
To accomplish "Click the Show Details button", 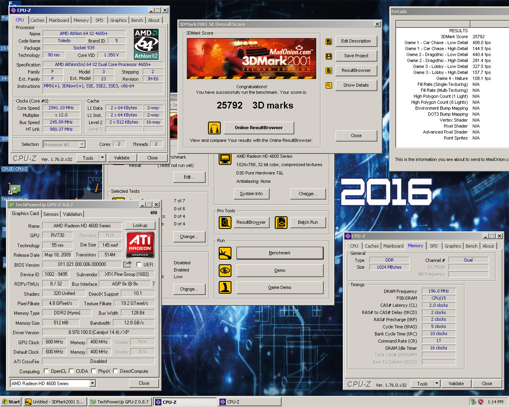I will pos(356,85).
